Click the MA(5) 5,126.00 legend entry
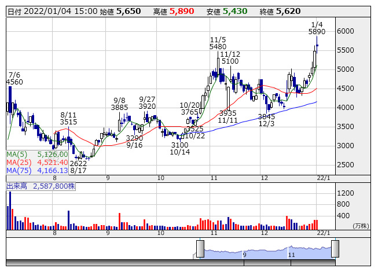 tap(37, 154)
